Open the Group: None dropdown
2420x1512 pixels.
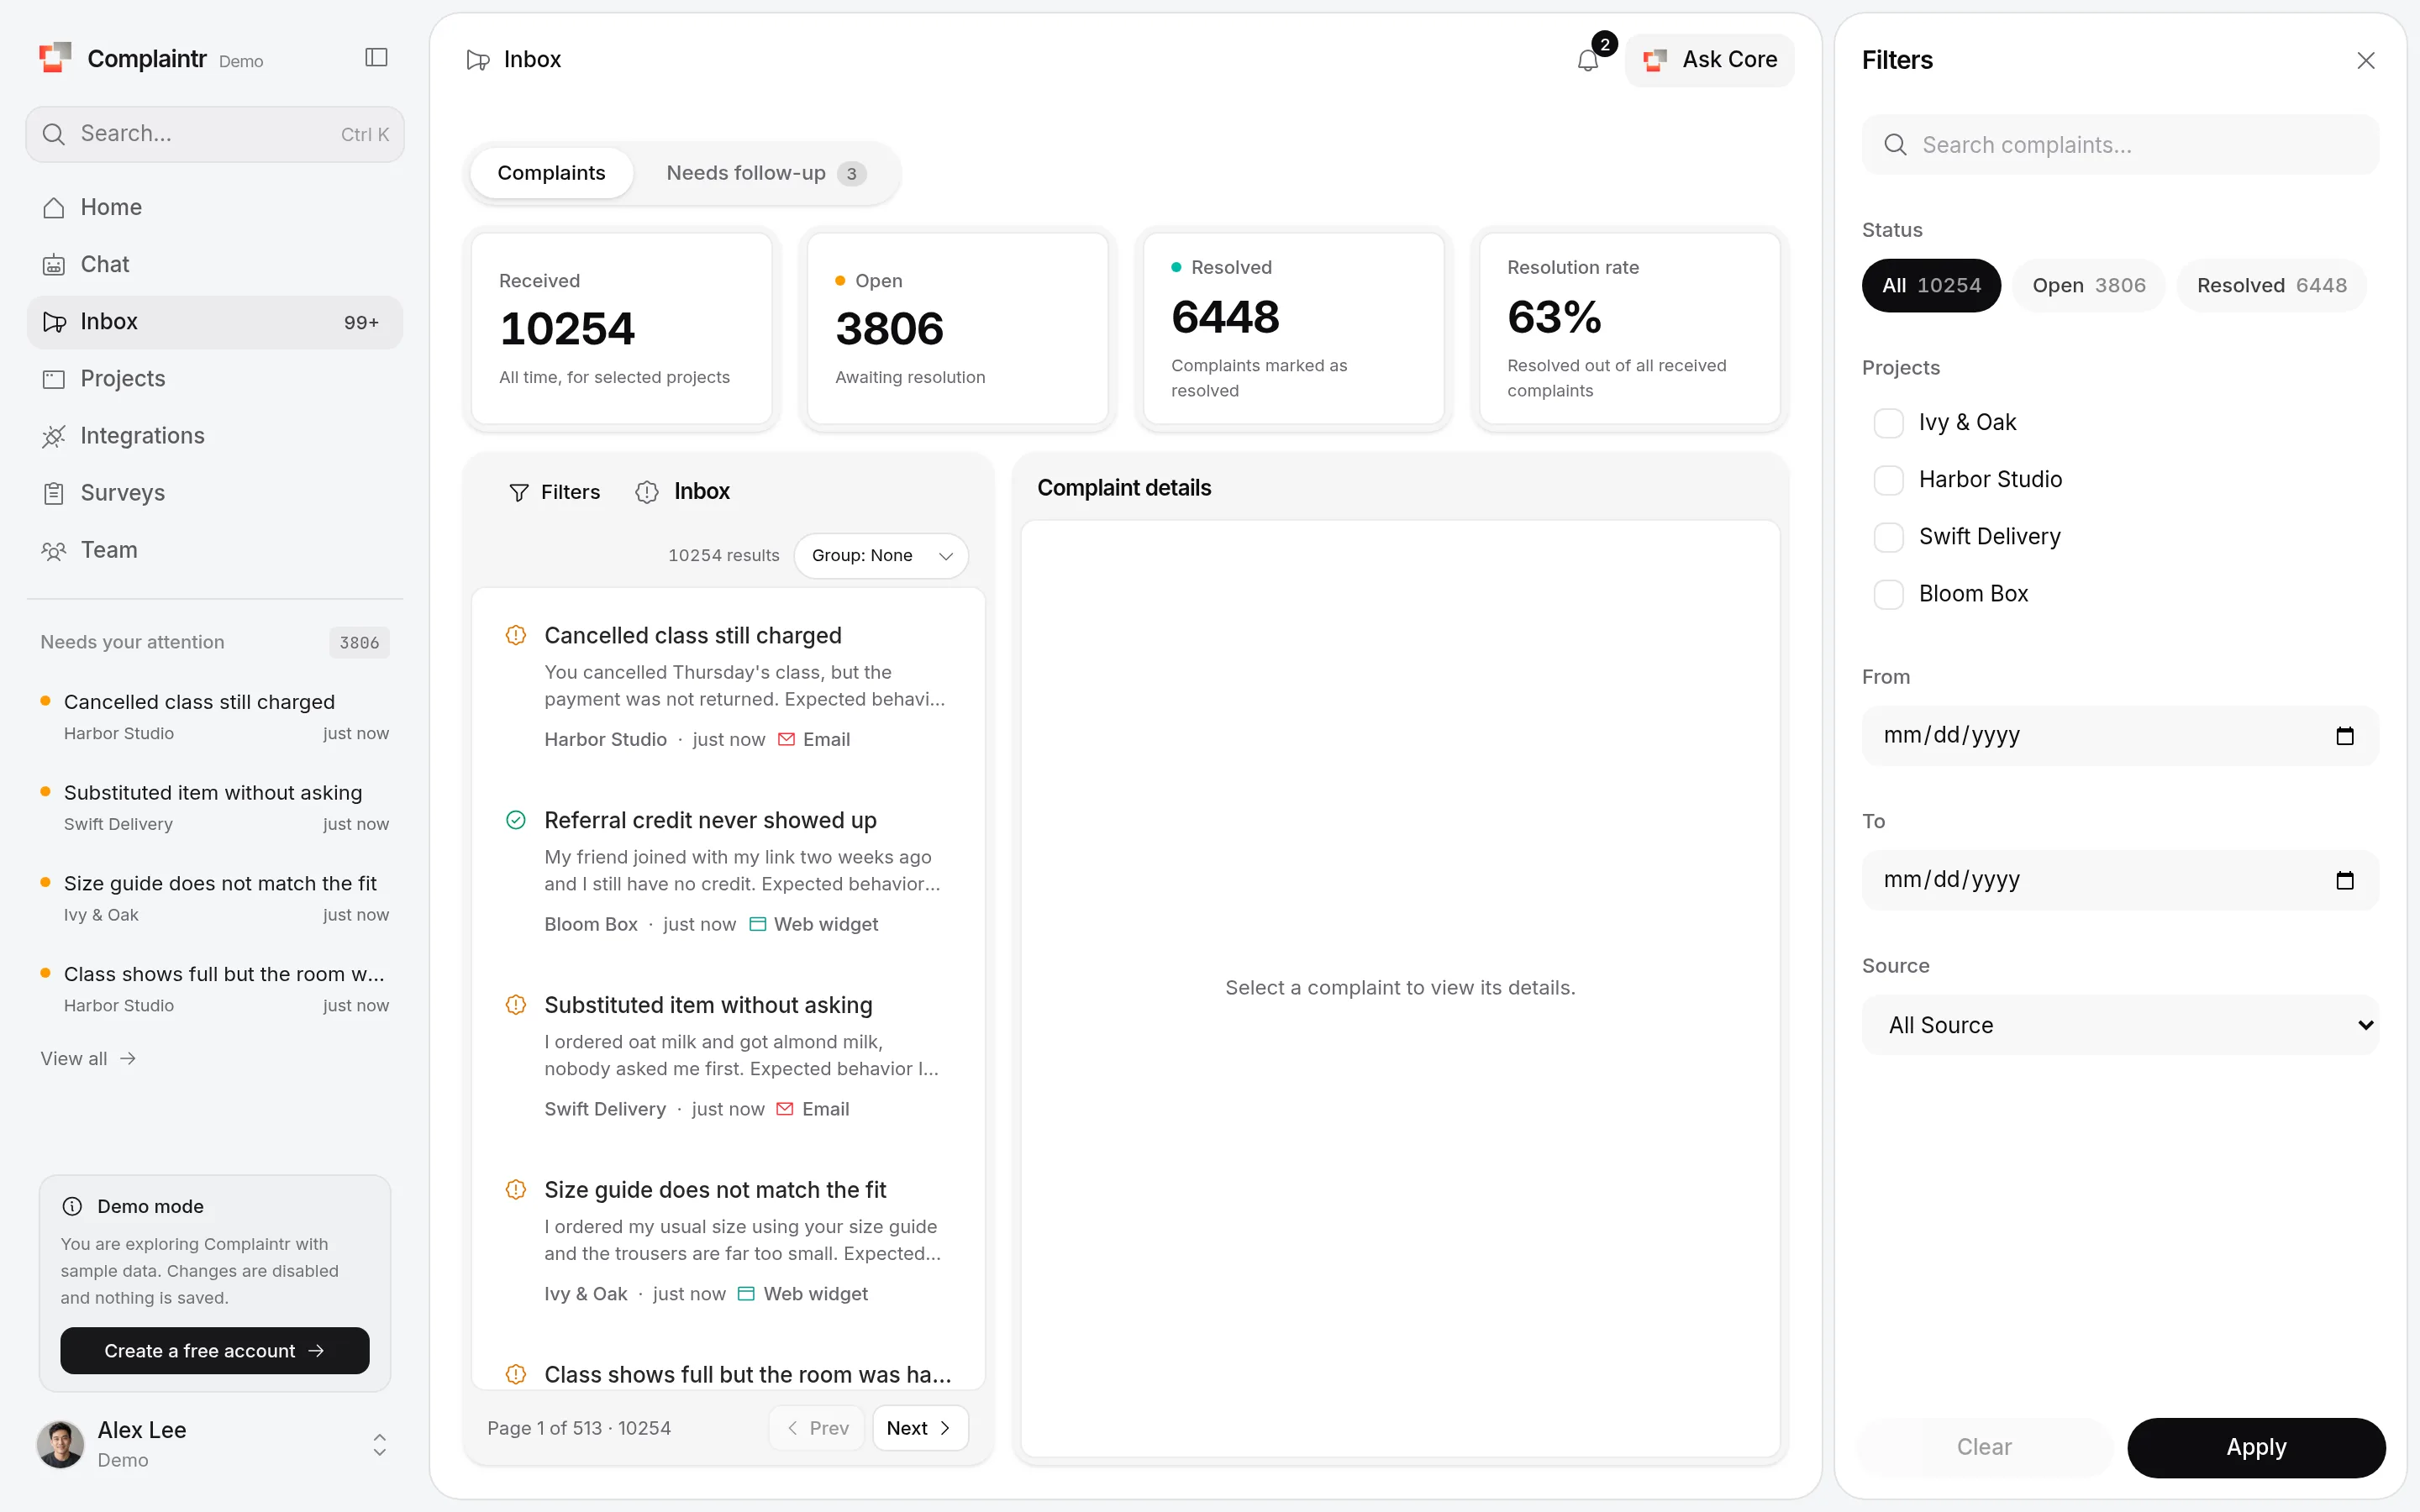tap(881, 556)
